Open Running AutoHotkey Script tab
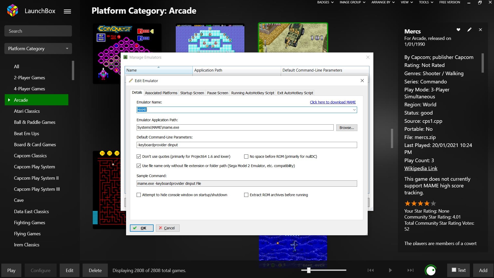Viewport: 494px width, 278px height. [x=253, y=93]
